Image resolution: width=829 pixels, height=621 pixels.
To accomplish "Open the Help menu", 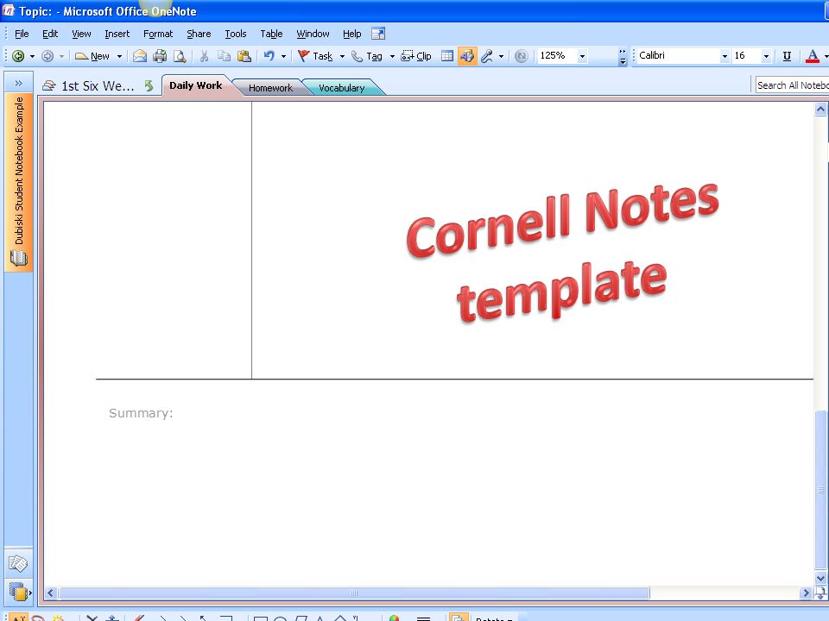I will pos(351,34).
